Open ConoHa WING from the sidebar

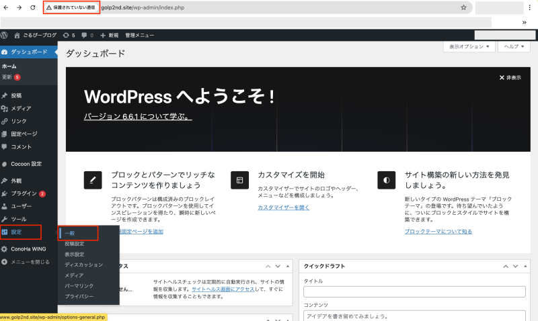coord(29,249)
